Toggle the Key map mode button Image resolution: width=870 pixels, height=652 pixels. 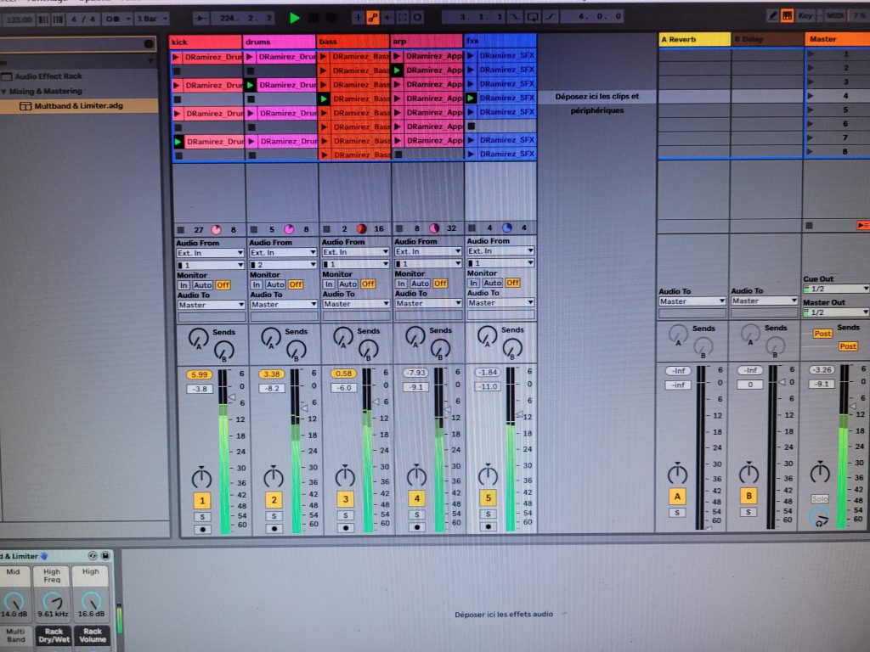pyautogui.click(x=805, y=16)
